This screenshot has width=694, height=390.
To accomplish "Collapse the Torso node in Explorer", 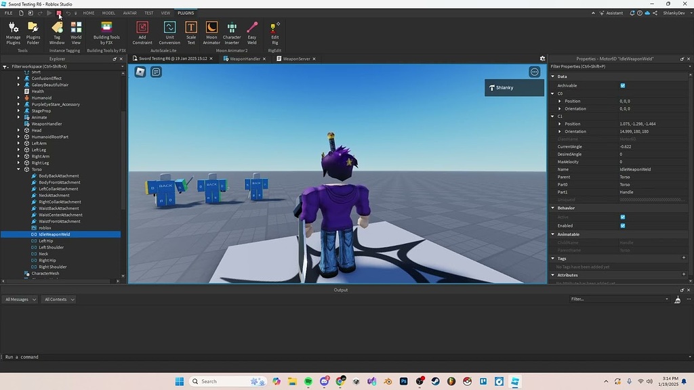I will [x=18, y=169].
